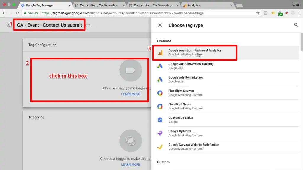Click the yellow tag extension icon
The image size is (303, 170).
point(273,13)
